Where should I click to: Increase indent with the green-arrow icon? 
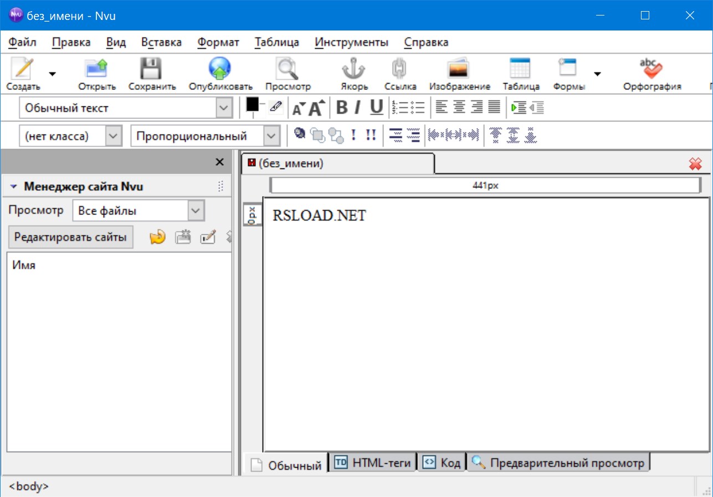click(x=519, y=107)
